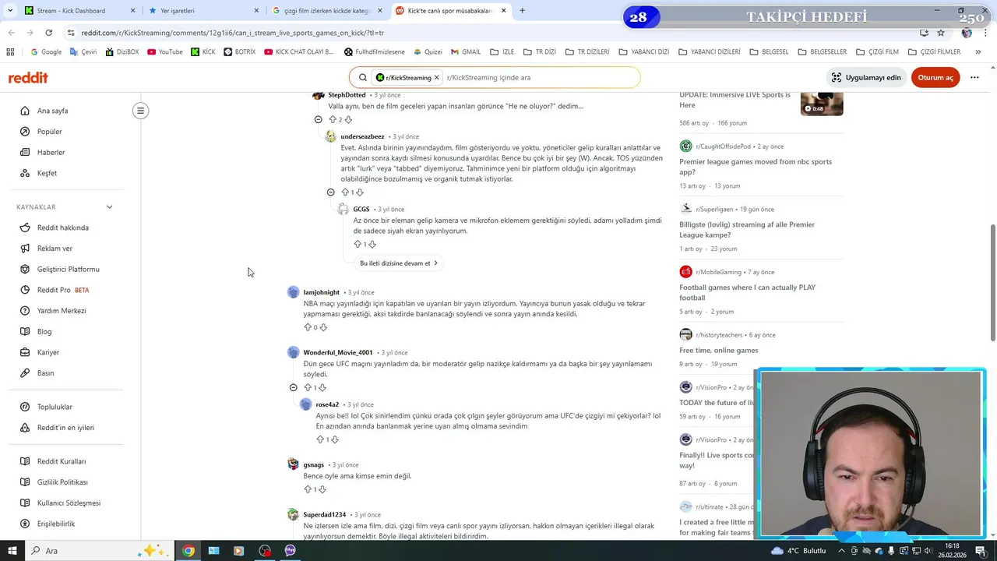Switch to 'Stream - Kick Dashboard' tab
The image size is (997, 561).
[x=78, y=11]
